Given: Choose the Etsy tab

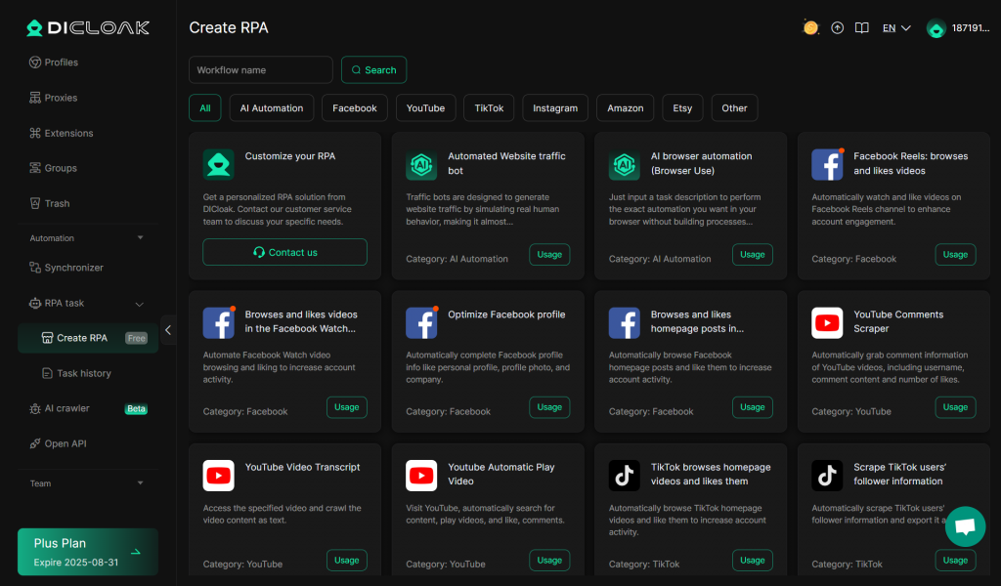Looking at the screenshot, I should click(682, 108).
